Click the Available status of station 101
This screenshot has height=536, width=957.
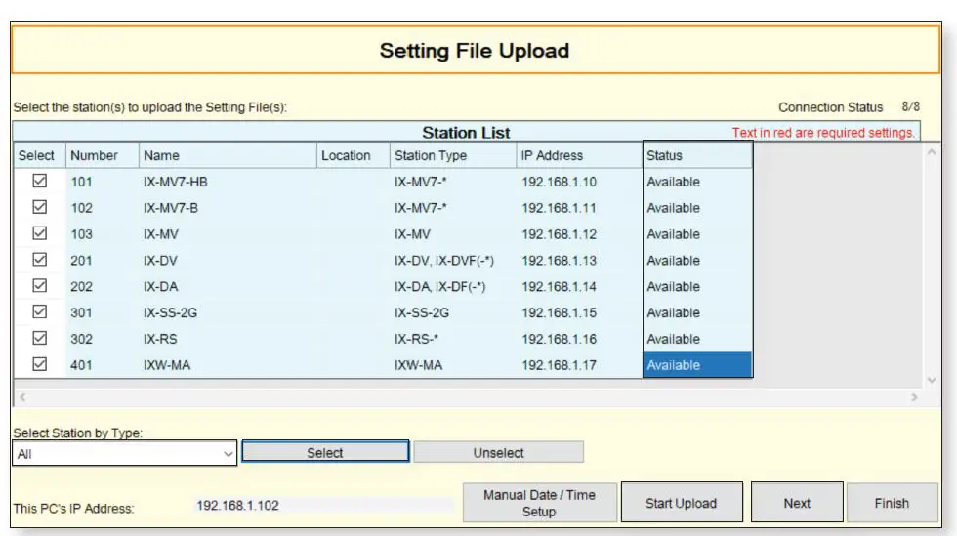click(674, 182)
